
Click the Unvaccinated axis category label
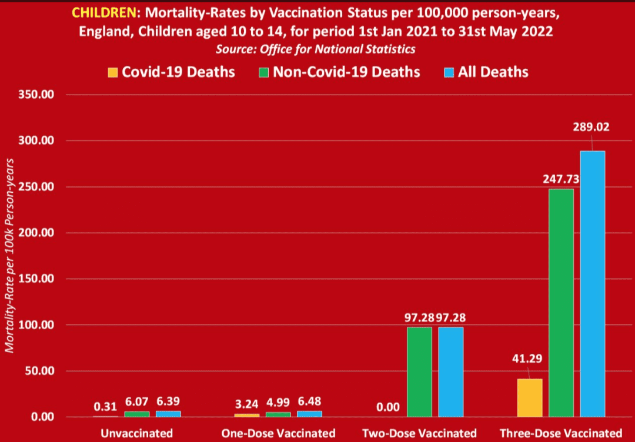tap(137, 433)
